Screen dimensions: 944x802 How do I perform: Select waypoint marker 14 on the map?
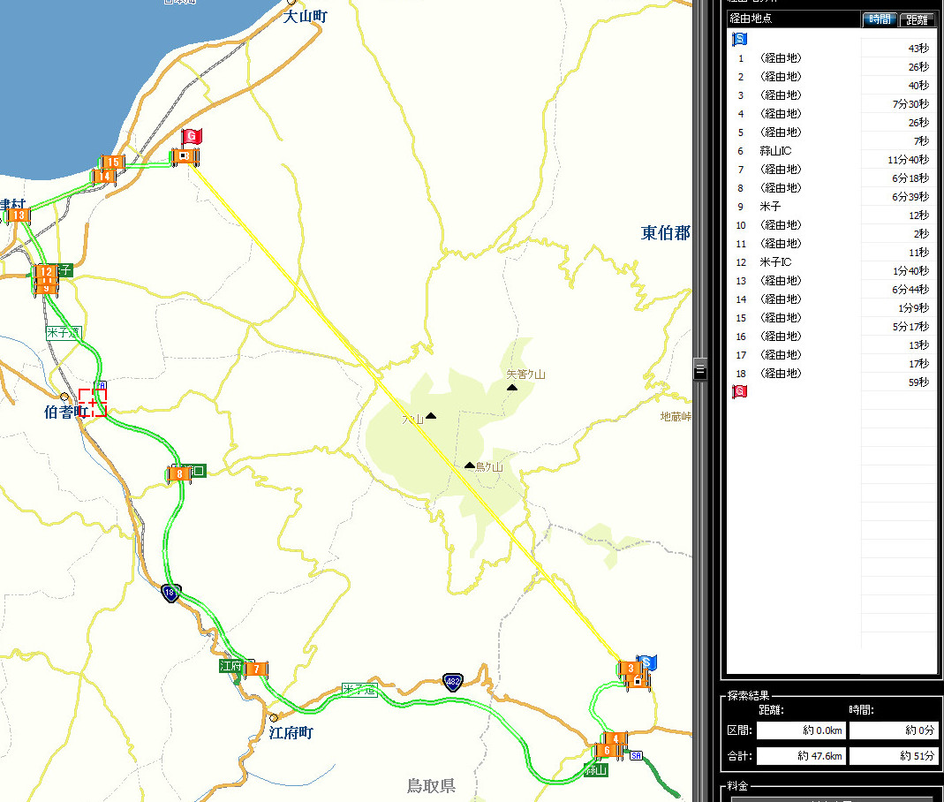pyautogui.click(x=103, y=177)
